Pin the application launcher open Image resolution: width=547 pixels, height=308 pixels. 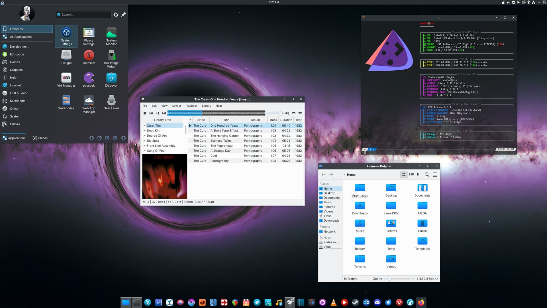(x=124, y=15)
